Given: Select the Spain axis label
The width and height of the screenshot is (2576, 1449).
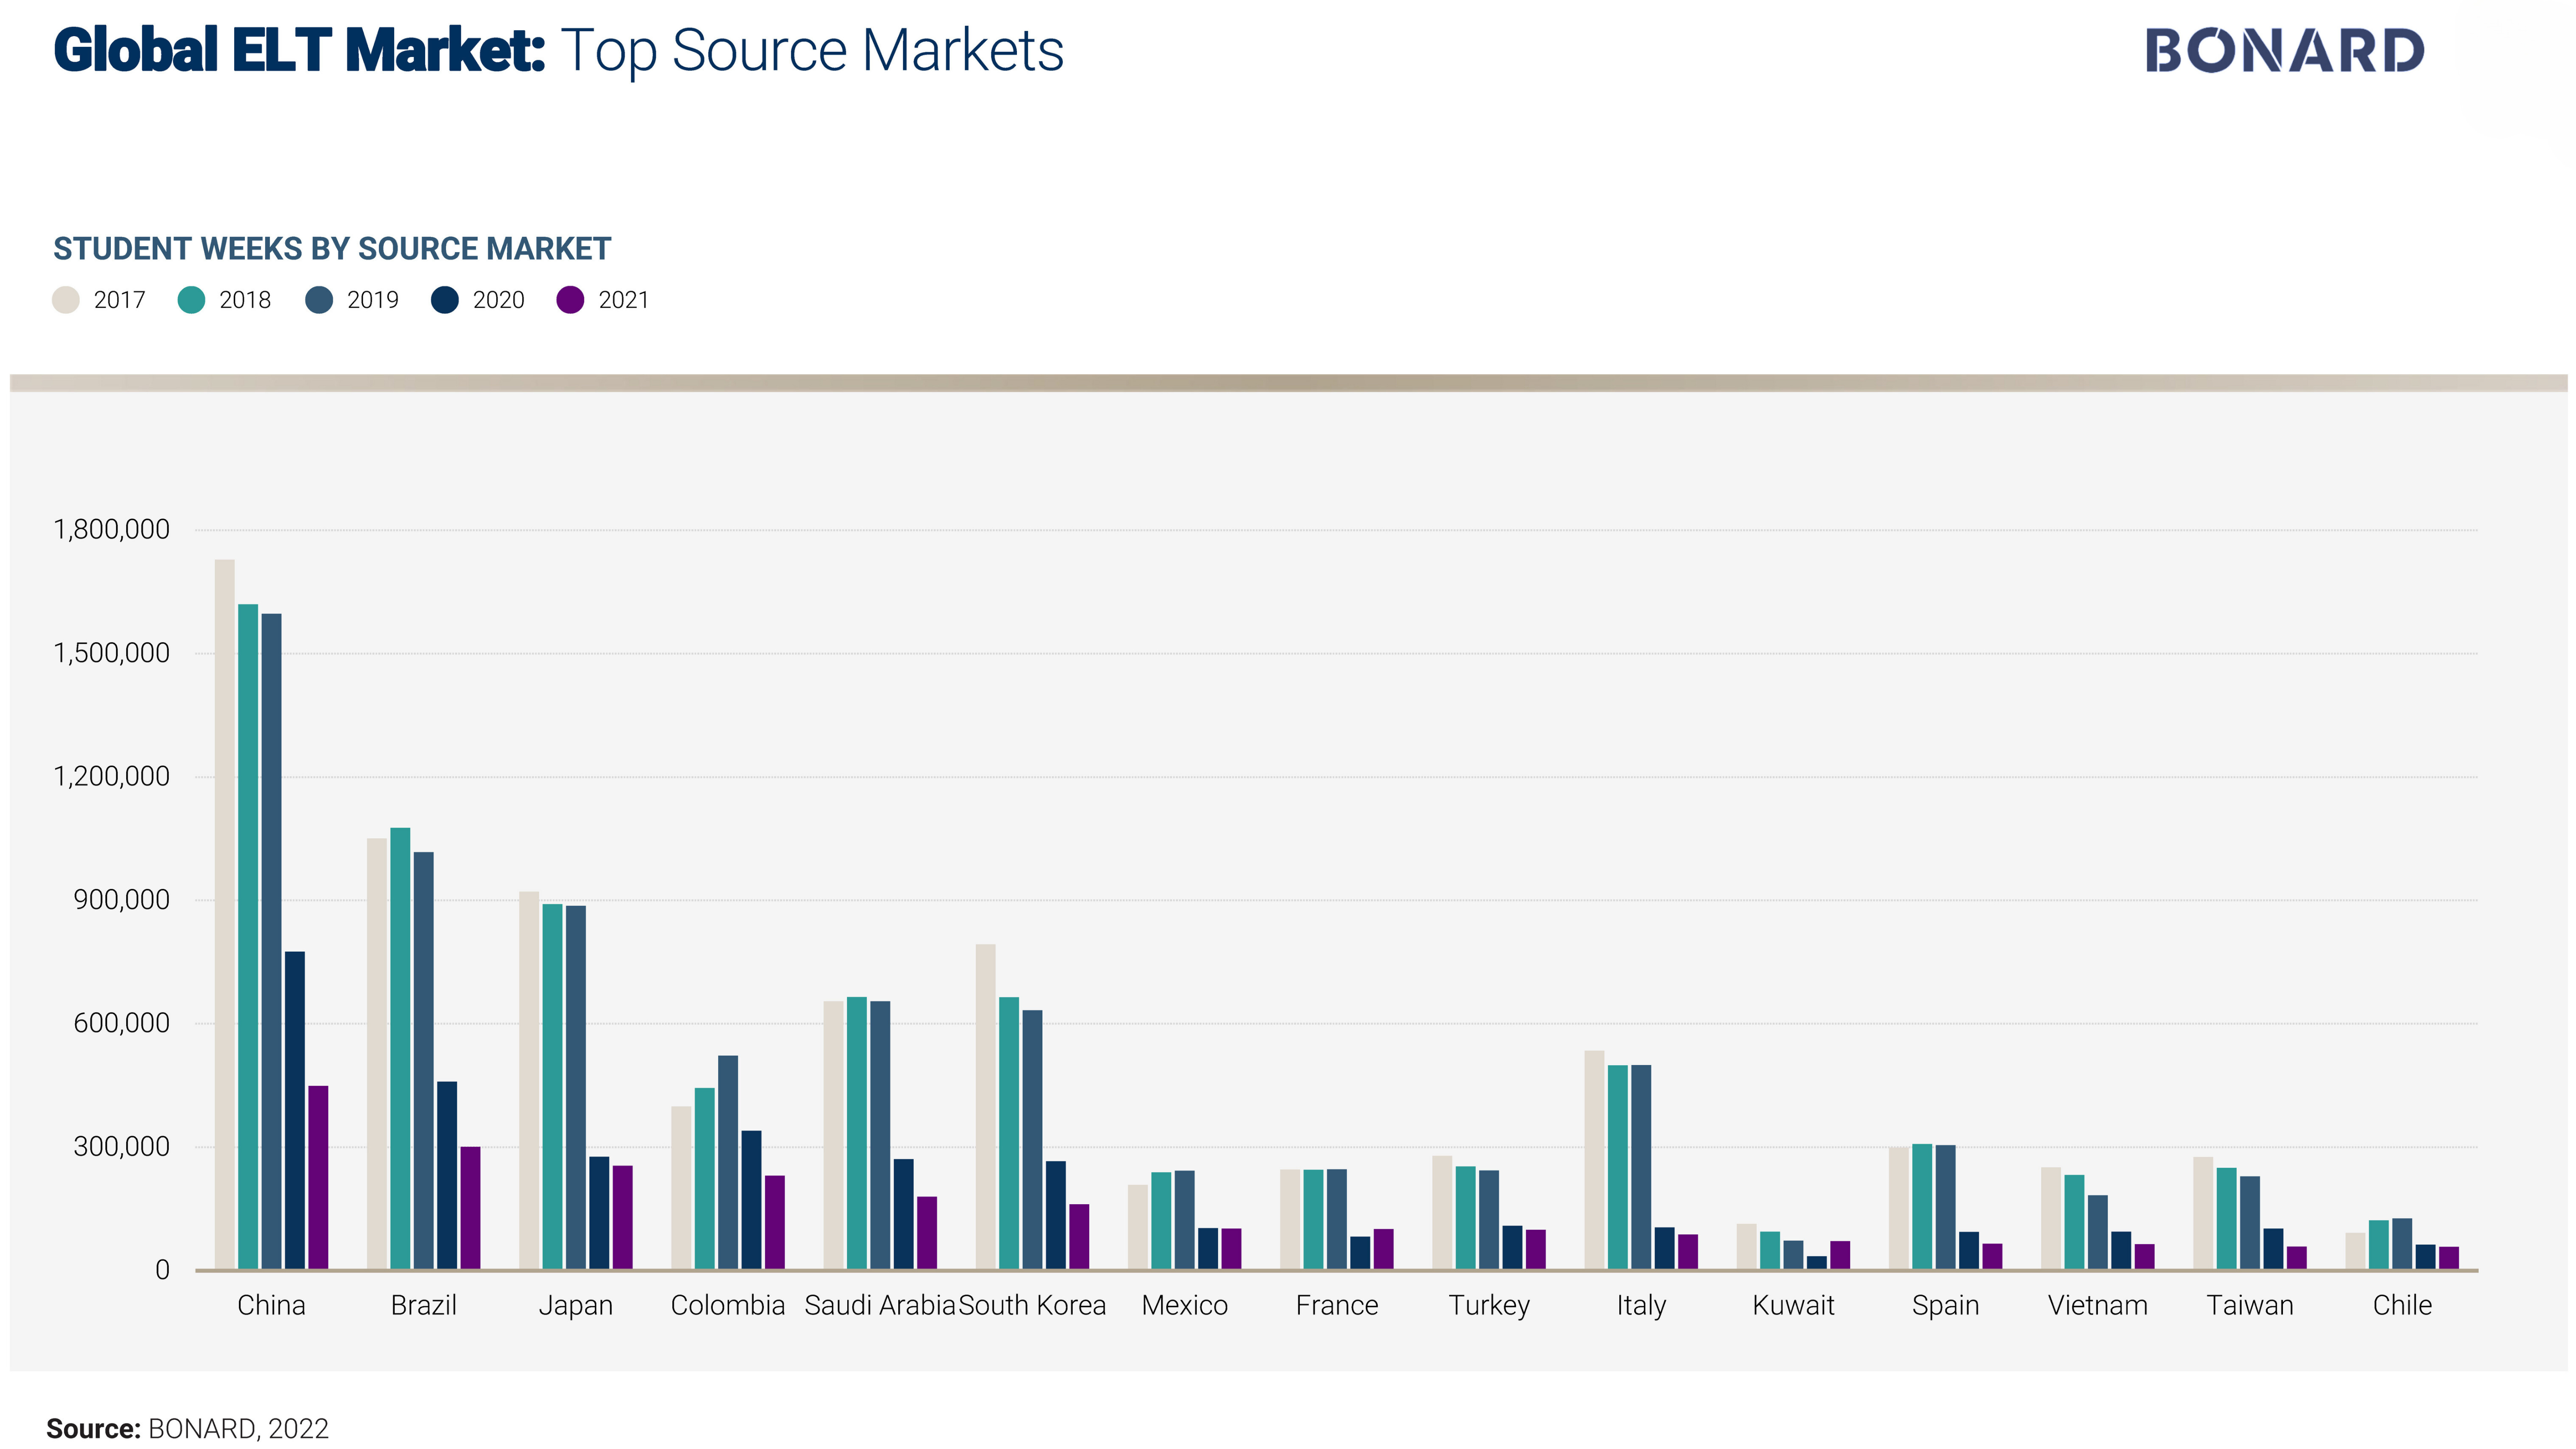Looking at the screenshot, I should pos(1946,1306).
